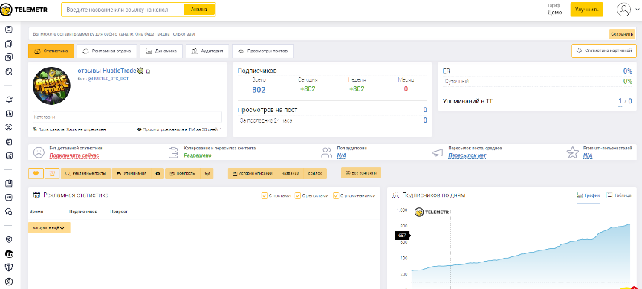The width and height of the screenshot is (642, 289).
Task: Click the audience gender people icon
Action: [x=326, y=152]
